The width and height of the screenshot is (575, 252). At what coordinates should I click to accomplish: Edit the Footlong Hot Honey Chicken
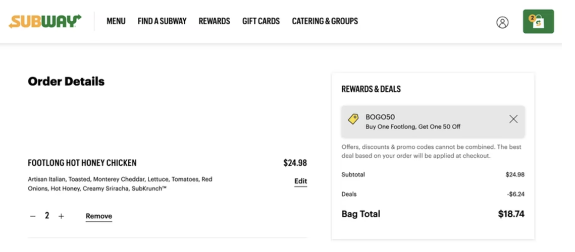tap(301, 181)
